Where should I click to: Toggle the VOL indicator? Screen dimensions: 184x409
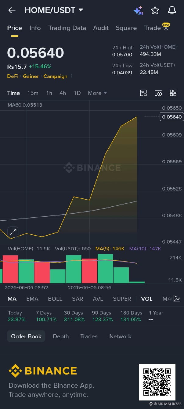[x=147, y=299]
